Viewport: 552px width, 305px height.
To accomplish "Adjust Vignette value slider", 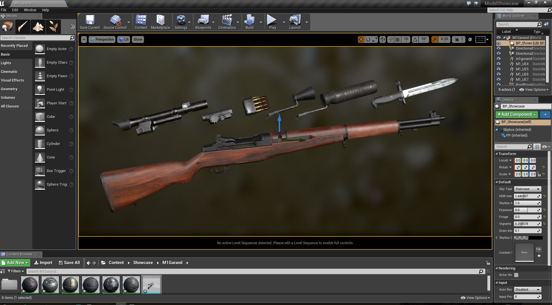I will 527,224.
